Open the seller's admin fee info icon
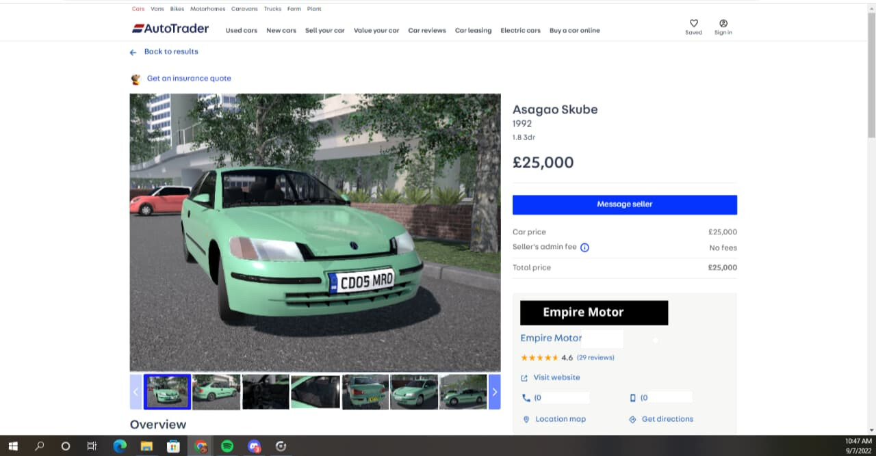This screenshot has width=876, height=456. (584, 247)
